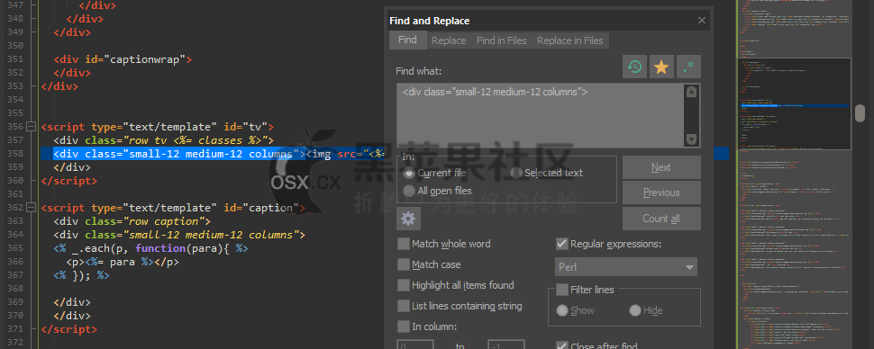Click the Count all button
Viewport: 874px width, 349px height.
click(661, 219)
